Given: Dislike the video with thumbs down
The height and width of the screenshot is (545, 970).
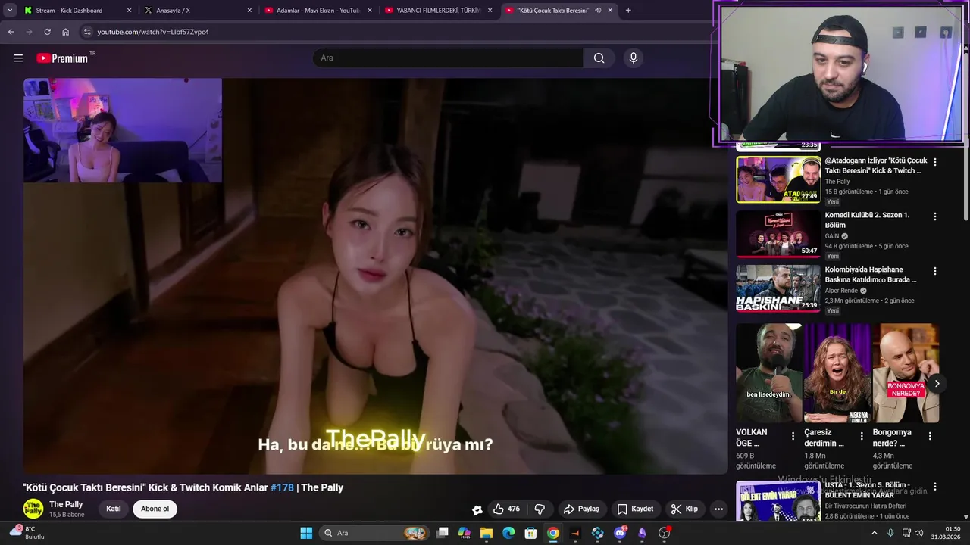Looking at the screenshot, I should (540, 509).
